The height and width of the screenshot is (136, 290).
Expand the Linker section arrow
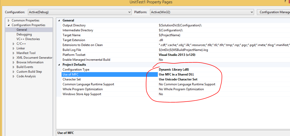click(x=13, y=48)
